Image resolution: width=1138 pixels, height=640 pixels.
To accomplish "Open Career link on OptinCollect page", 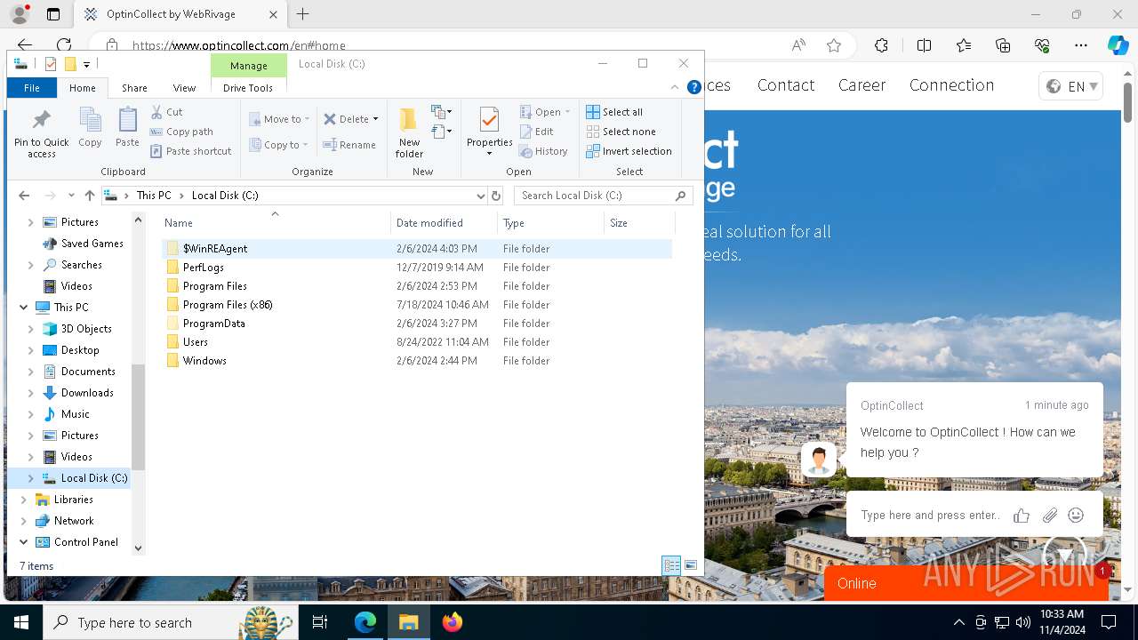I will click(x=862, y=85).
